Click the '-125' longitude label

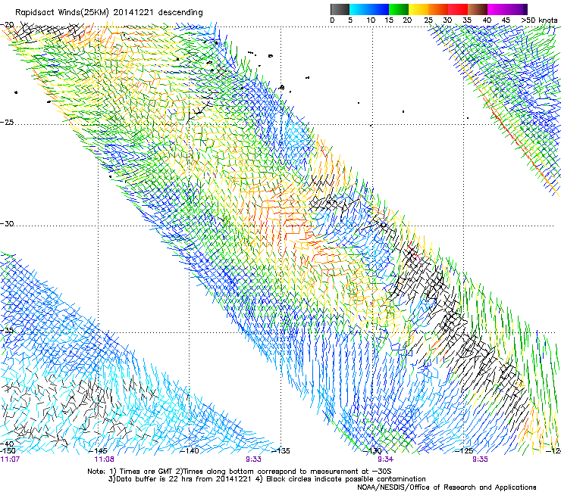(x=464, y=450)
